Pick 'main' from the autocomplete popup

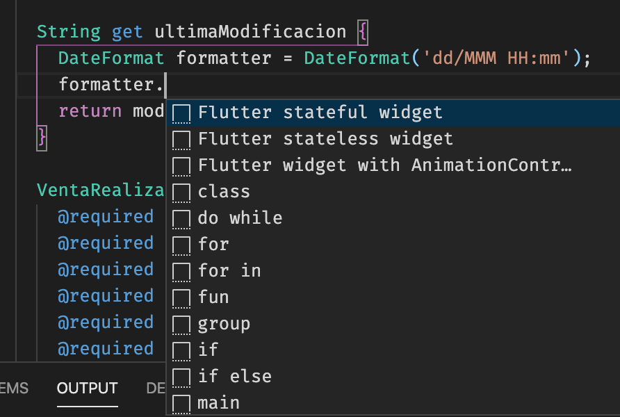click(220, 402)
